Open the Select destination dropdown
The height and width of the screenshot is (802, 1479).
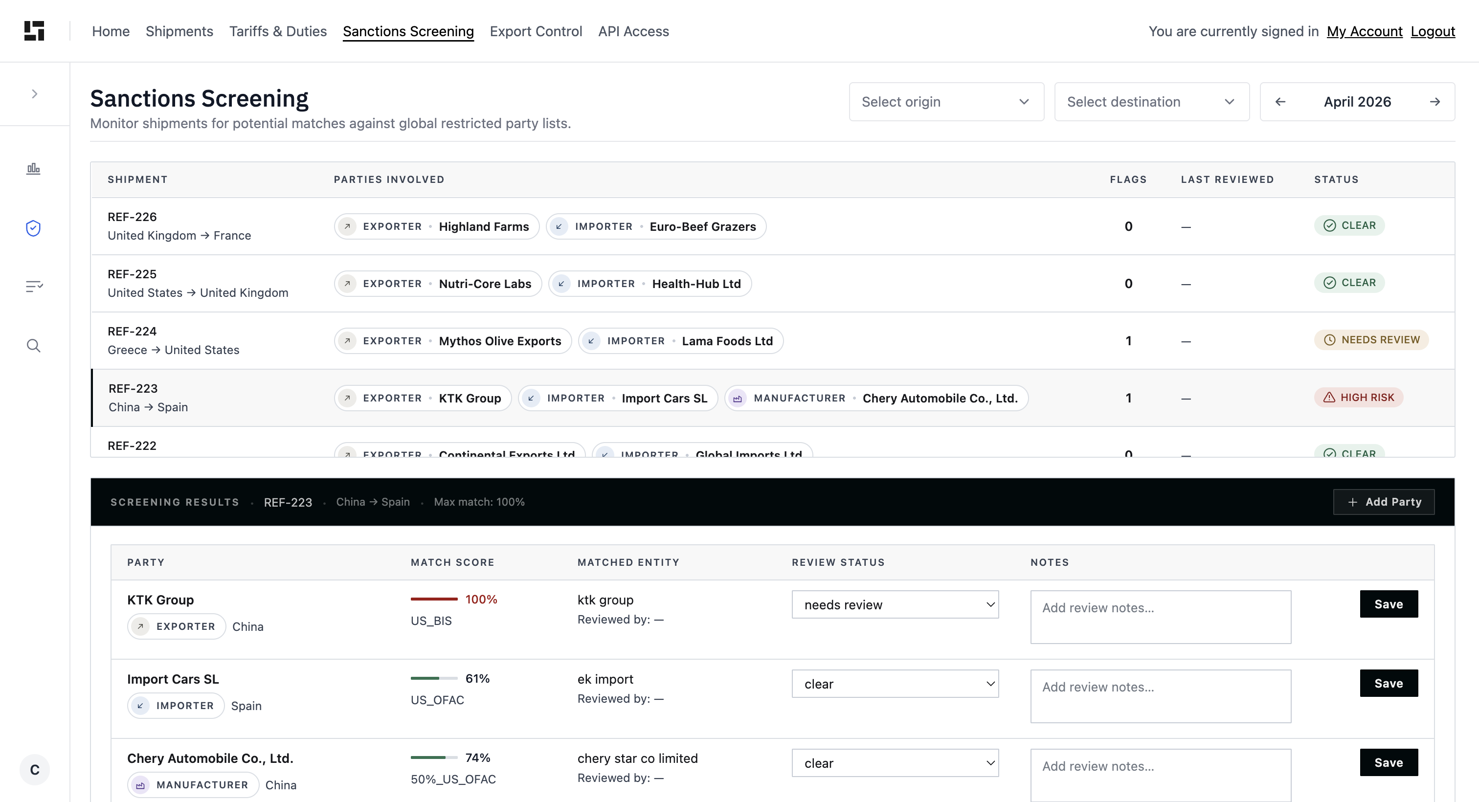tap(1152, 102)
